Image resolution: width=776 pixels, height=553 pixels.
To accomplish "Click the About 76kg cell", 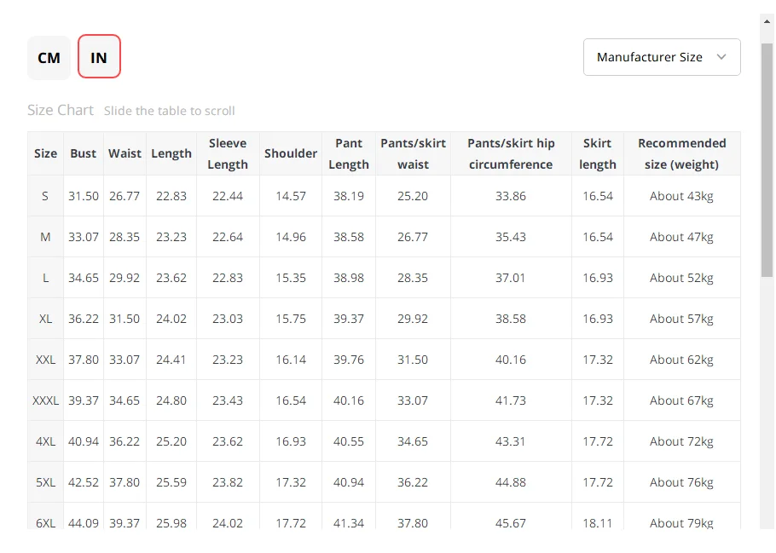I will [681, 483].
